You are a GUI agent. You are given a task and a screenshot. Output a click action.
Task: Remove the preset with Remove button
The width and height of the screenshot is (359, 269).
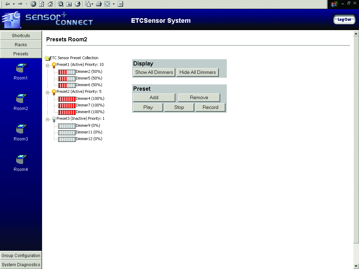[x=199, y=97]
